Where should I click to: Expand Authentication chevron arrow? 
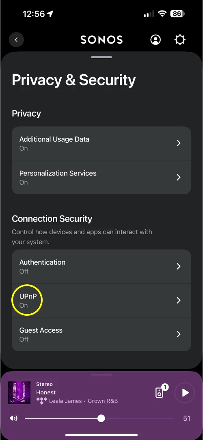[179, 266]
